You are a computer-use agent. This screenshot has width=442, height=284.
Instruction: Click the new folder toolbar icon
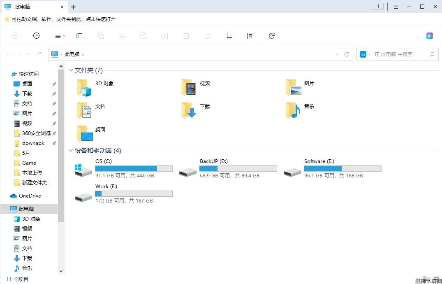click(208, 36)
